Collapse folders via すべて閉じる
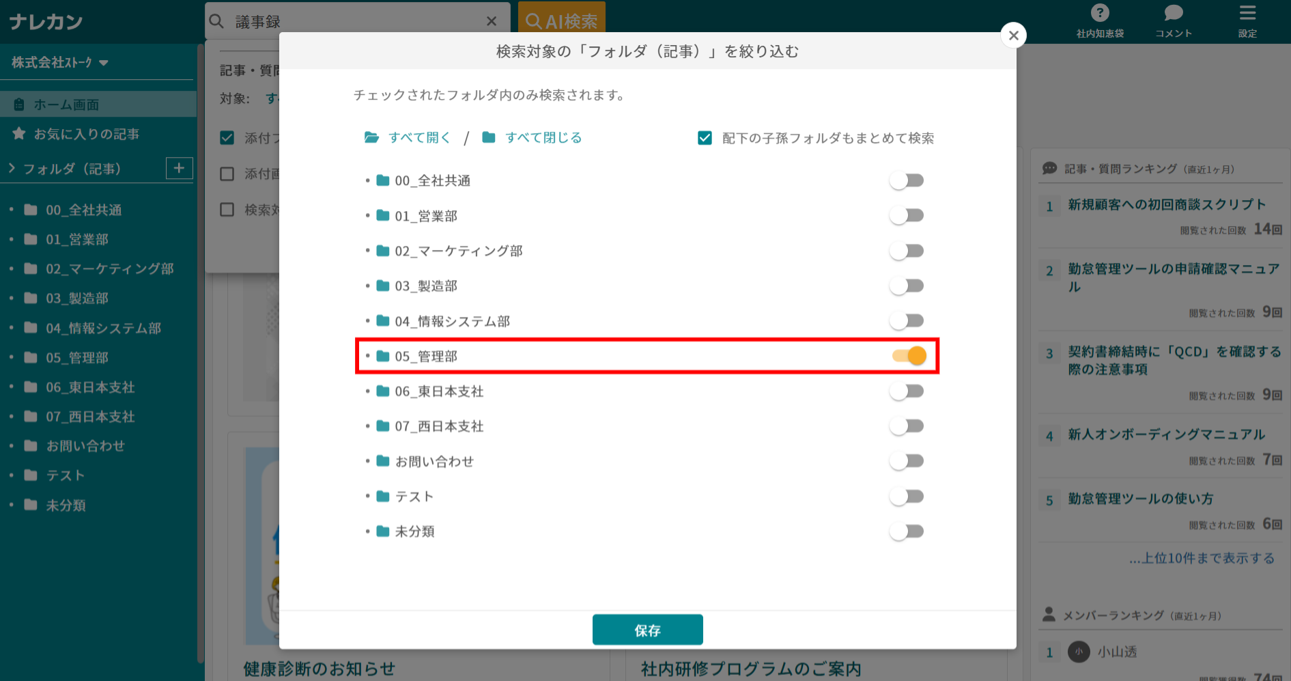 coord(543,137)
